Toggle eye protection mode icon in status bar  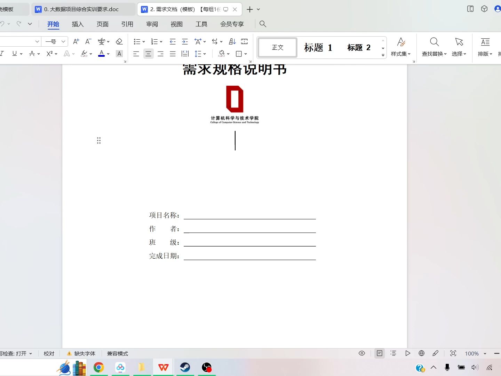click(x=362, y=353)
